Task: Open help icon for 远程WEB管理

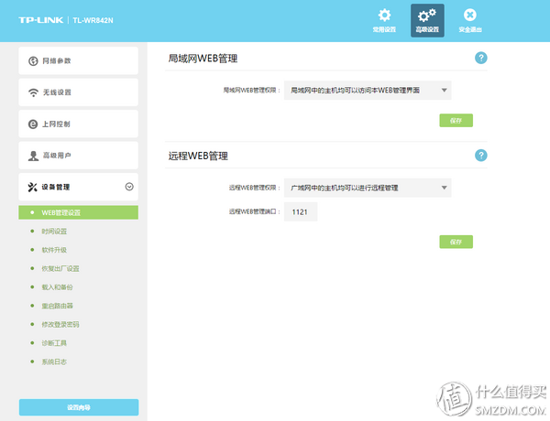Action: (480, 156)
